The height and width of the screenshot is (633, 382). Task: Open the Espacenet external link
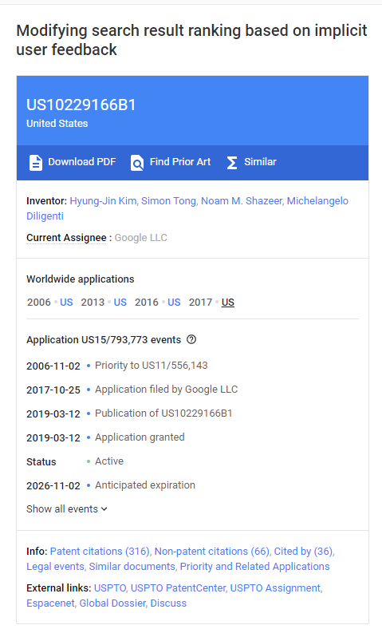50,603
